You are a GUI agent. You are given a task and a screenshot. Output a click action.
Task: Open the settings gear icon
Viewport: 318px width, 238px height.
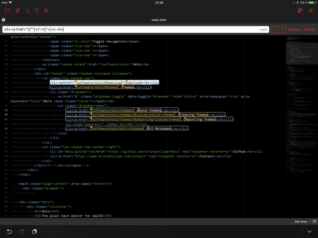click(311, 10)
